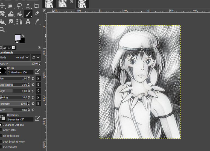Select the Crop tool
The width and height of the screenshot is (210, 151).
click(x=36, y=6)
